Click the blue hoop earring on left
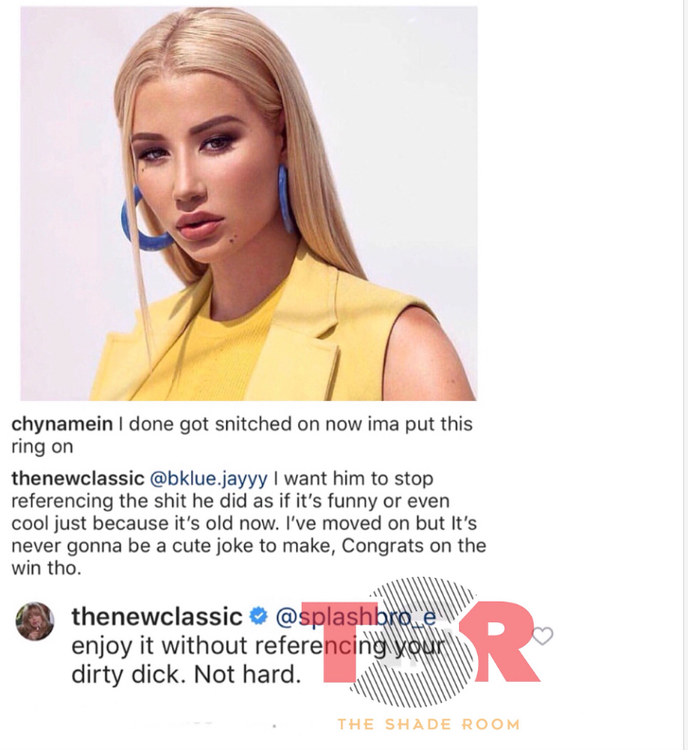This screenshot has height=750, width=688. (142, 219)
